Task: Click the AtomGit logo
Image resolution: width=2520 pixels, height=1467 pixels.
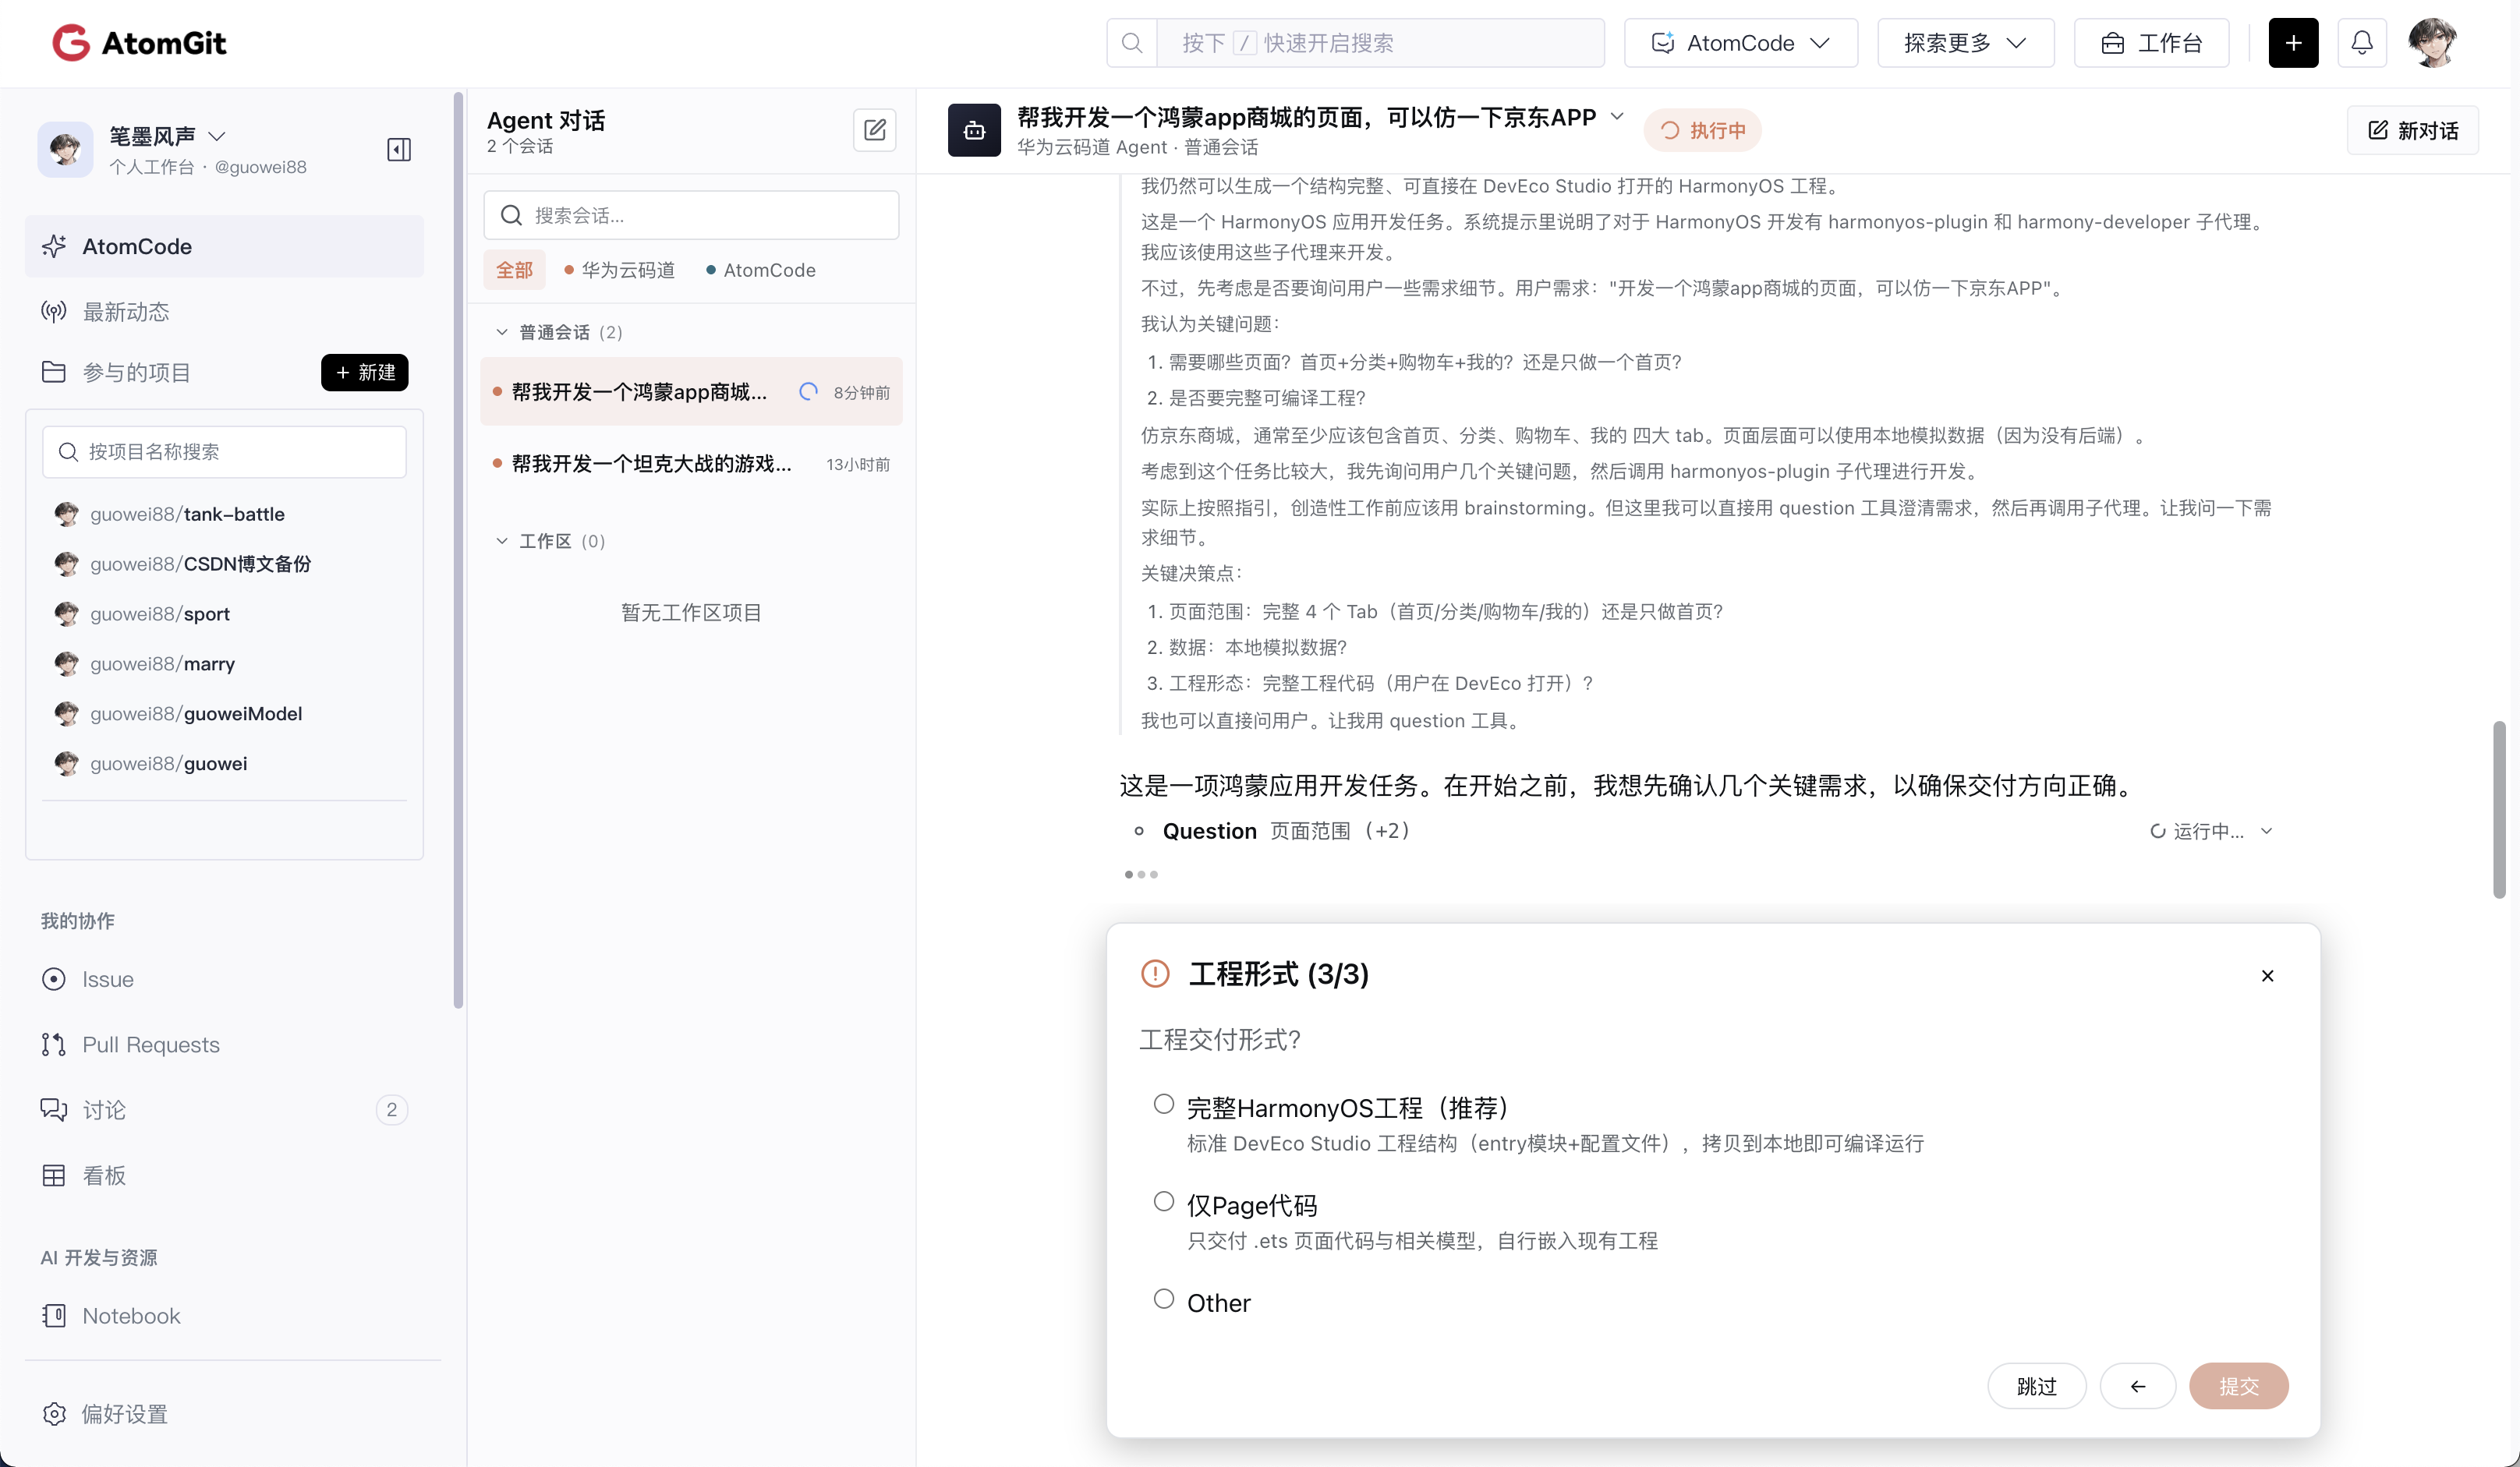Action: coord(139,43)
